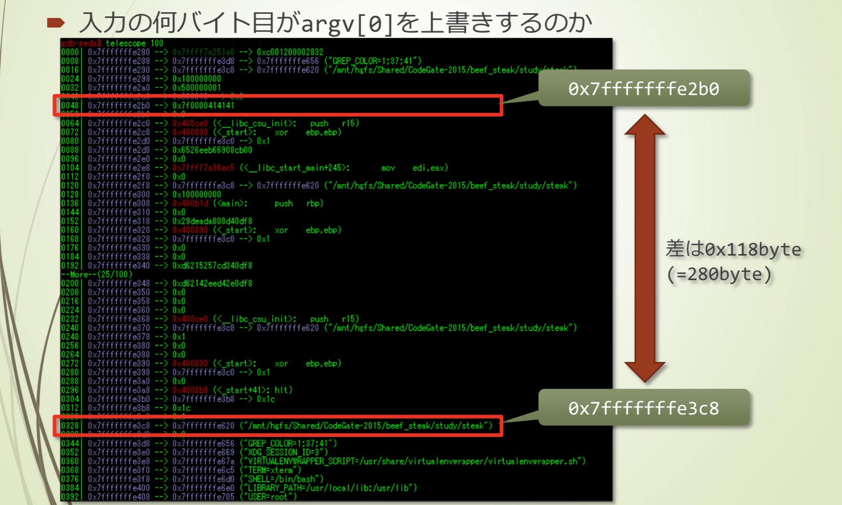This screenshot has width=842, height=505.
Task: Click _start entry in row 0160
Action: coord(214,230)
